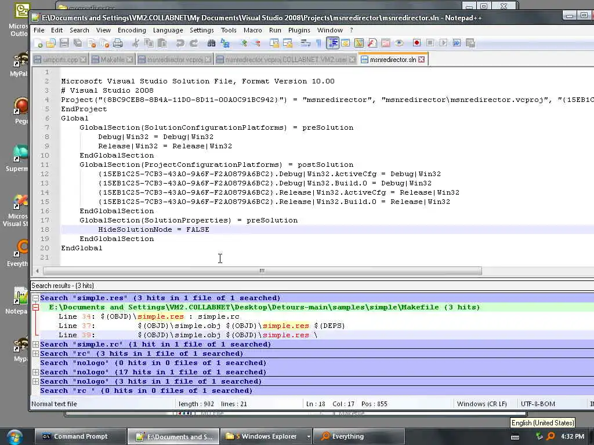
Task: Toggle synchronize horizontal scrolling
Action: pos(288,43)
